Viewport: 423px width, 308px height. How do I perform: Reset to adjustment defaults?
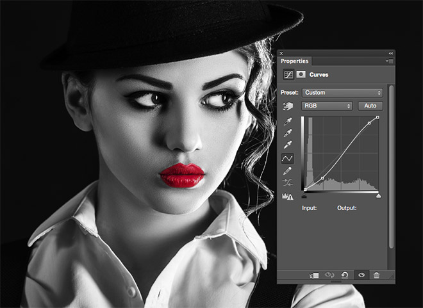[345, 275]
